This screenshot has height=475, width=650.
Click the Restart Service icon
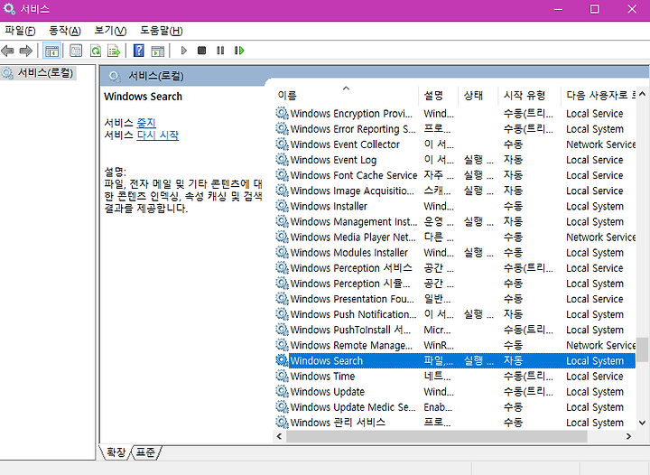[x=239, y=51]
